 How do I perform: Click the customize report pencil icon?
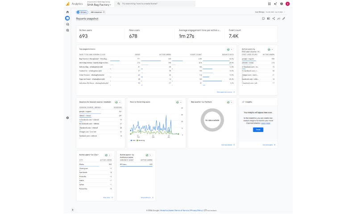pyautogui.click(x=284, y=19)
